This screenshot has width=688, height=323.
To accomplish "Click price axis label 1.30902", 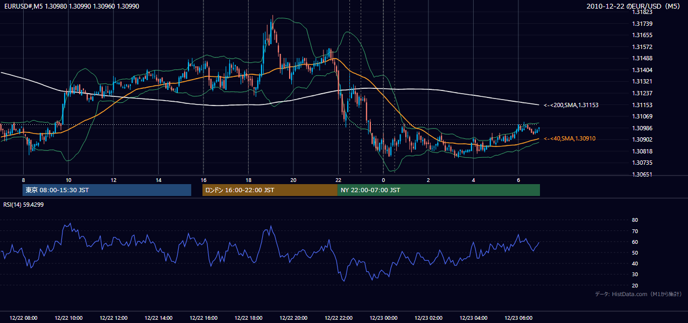I will pyautogui.click(x=642, y=139).
